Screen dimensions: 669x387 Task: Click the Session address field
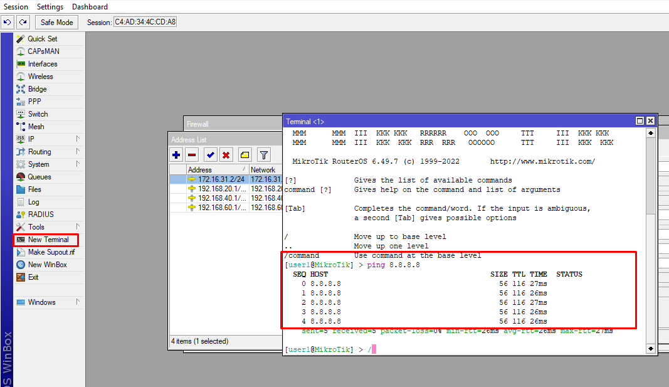145,22
